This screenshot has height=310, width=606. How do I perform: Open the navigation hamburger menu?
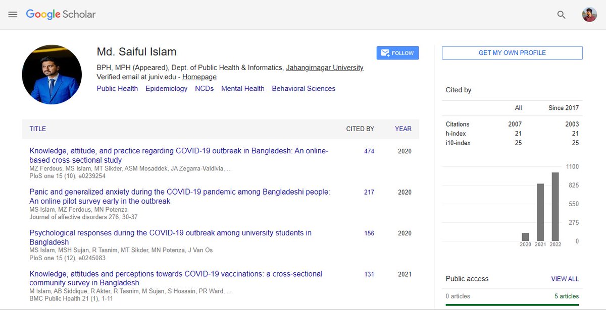coord(13,14)
